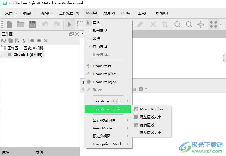The height and width of the screenshot is (156, 226).
Task: Choose 导航 in the Model menu
Action: pos(108,23)
